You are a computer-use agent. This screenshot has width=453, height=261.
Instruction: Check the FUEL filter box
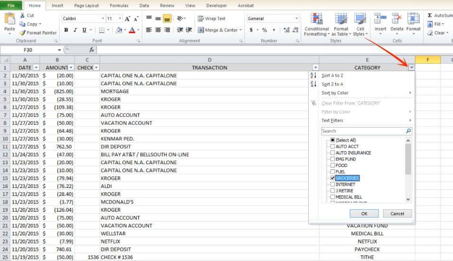(x=332, y=172)
